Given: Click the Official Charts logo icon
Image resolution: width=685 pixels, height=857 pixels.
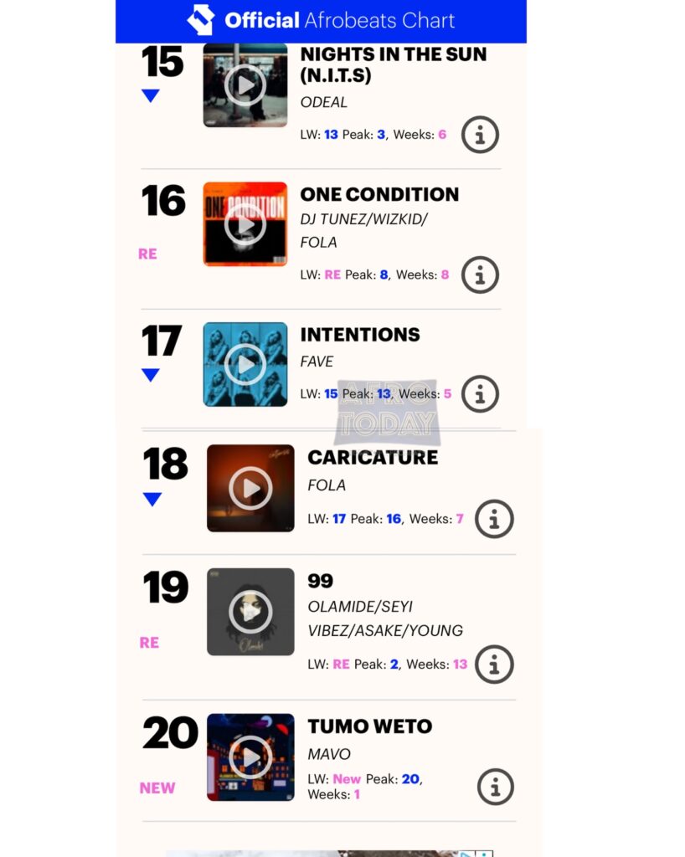Looking at the screenshot, I should point(201,20).
